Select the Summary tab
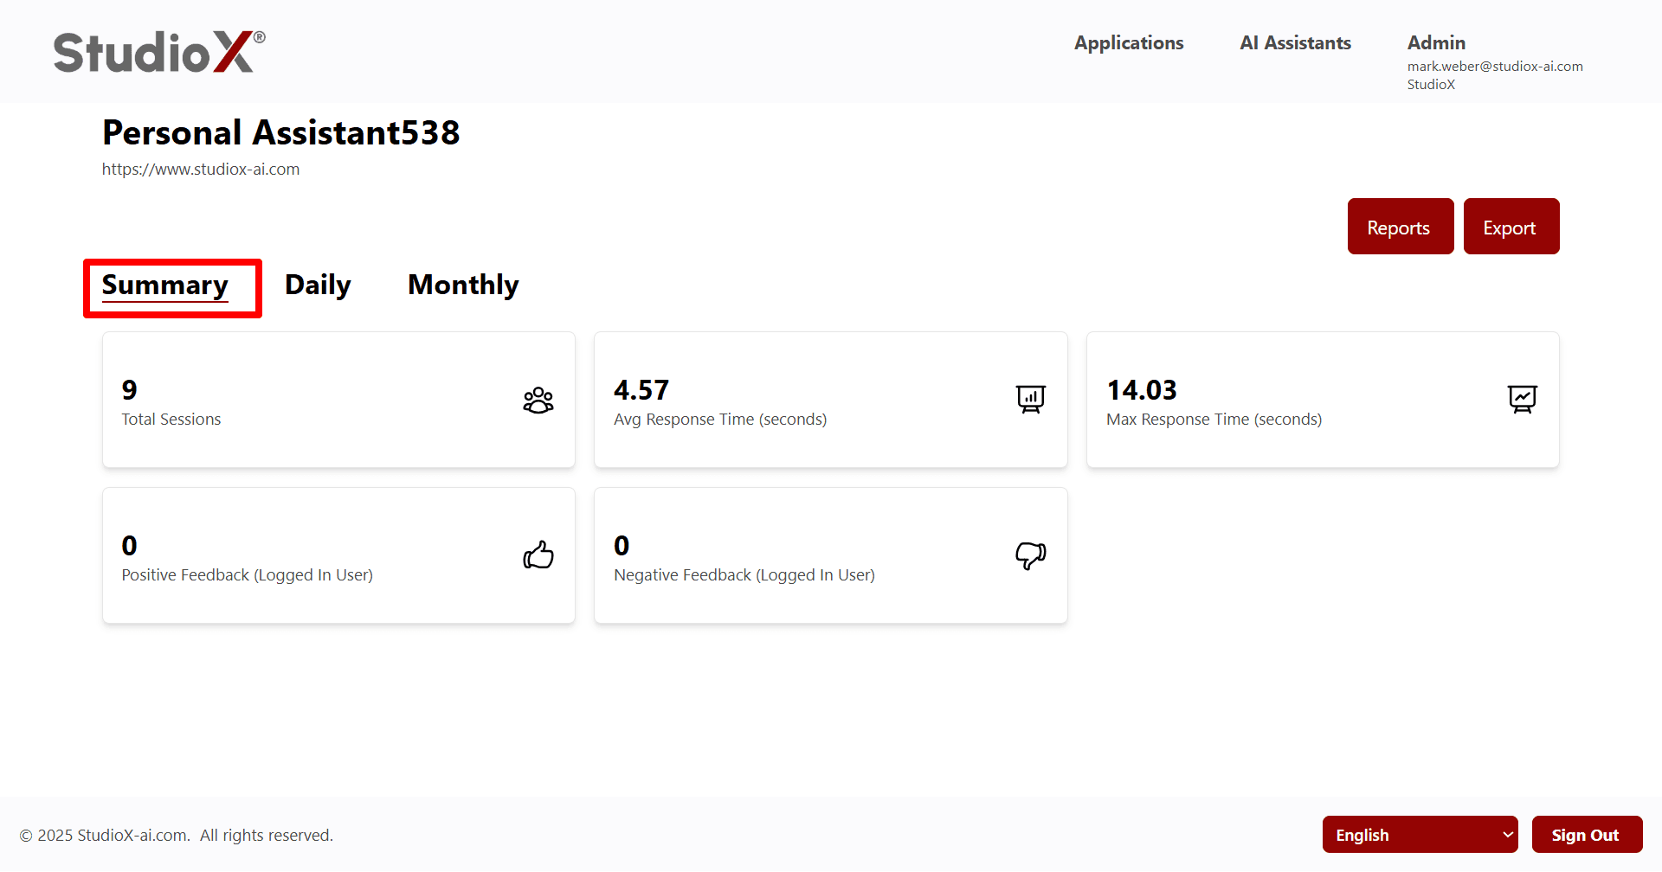 [x=164, y=285]
